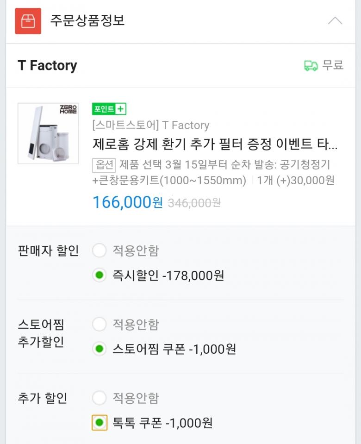The height and width of the screenshot is (444, 361).
Task: Select 적용안함 for 판매자 할인
Action: (100, 251)
